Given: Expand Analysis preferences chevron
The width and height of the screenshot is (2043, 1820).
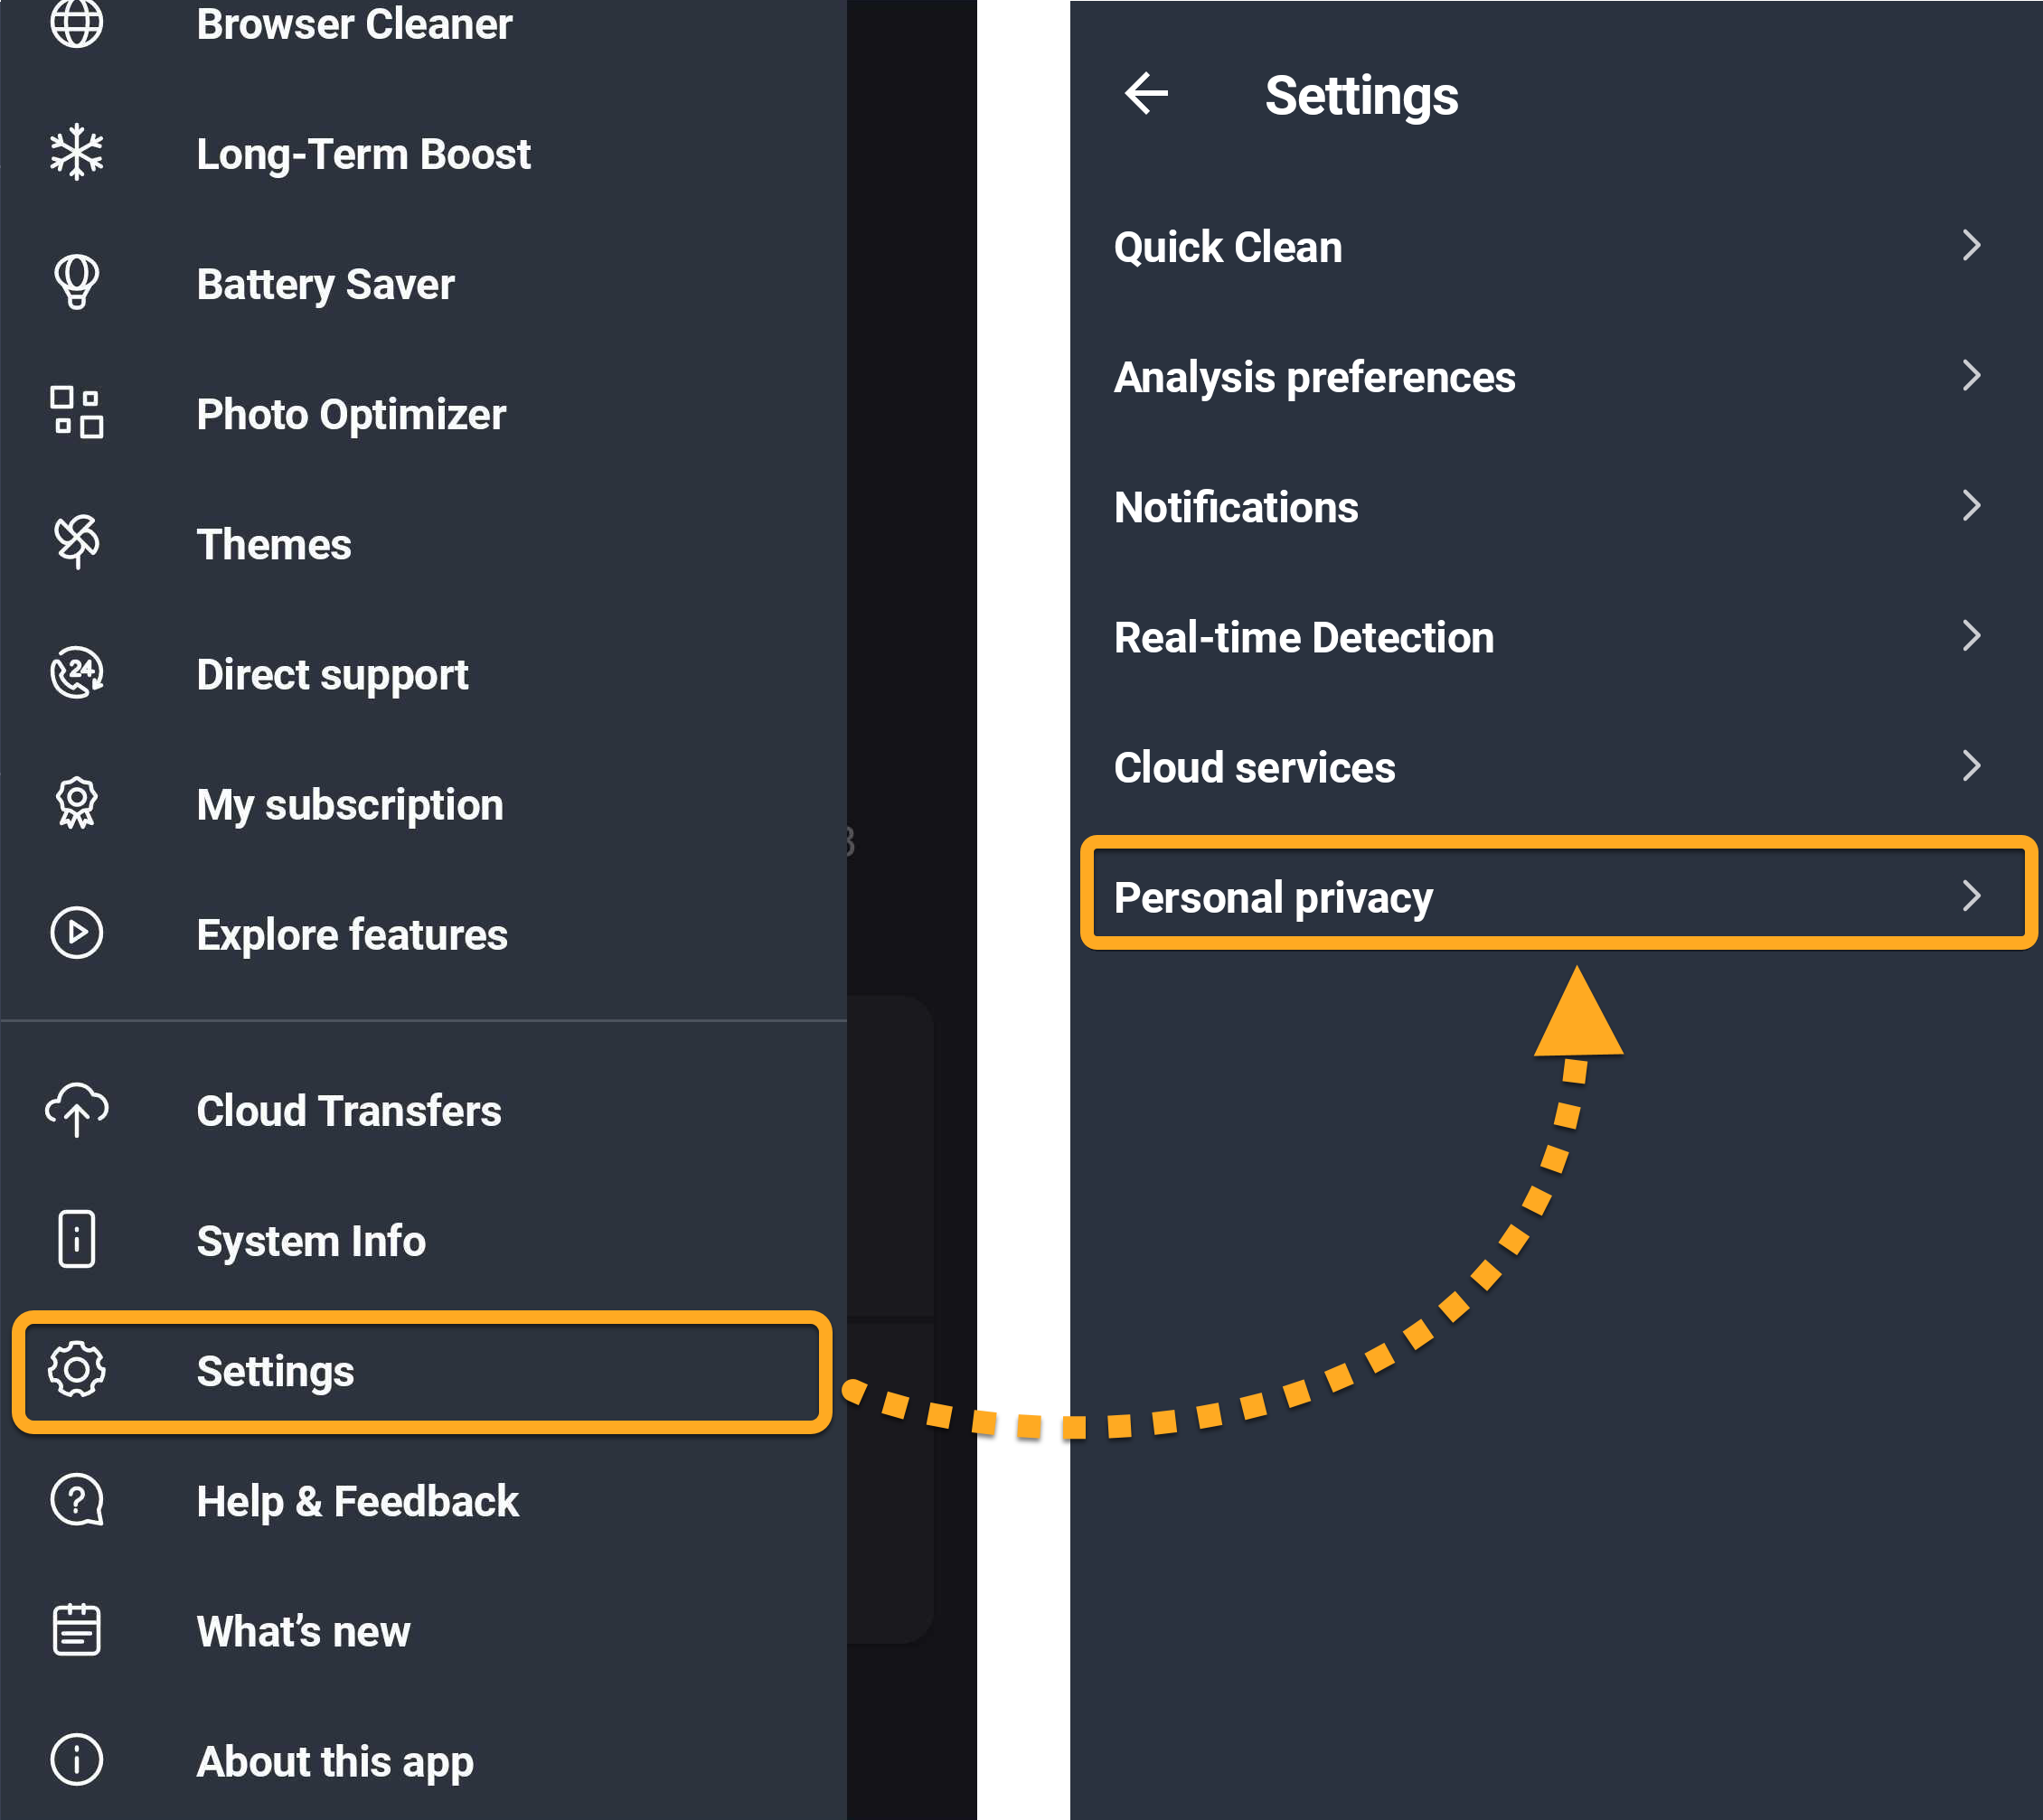Looking at the screenshot, I should 1970,376.
